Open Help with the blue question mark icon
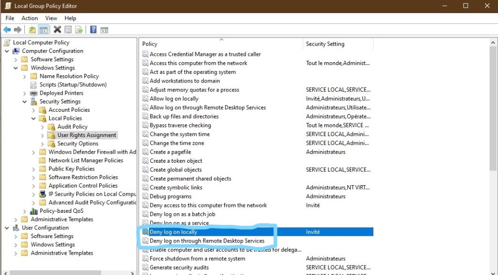This screenshot has width=498, height=275. pos(93,30)
